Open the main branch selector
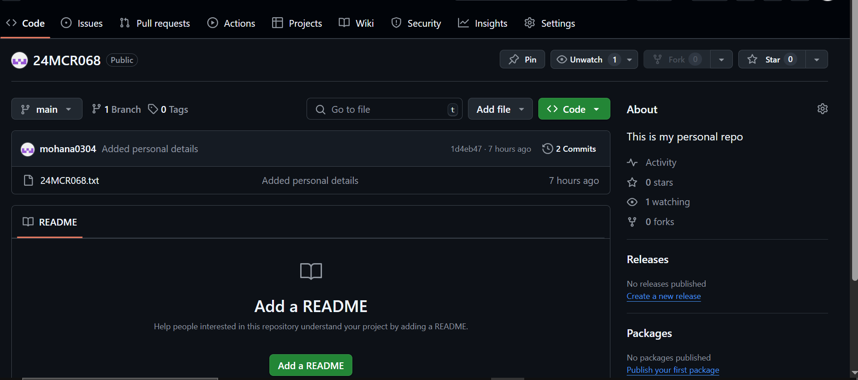 click(x=47, y=109)
